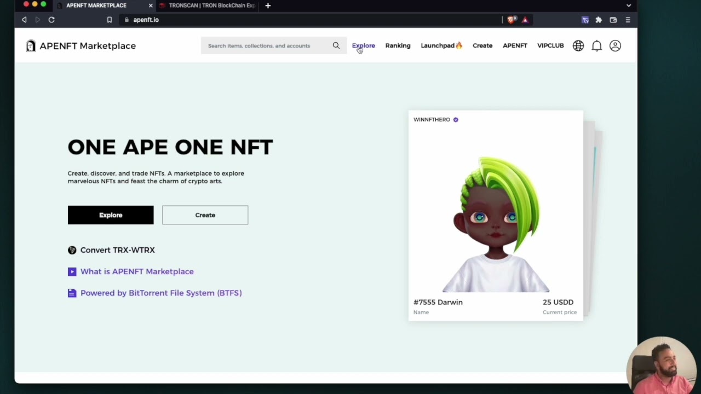Viewport: 701px width, 394px height.
Task: Open the Launchpad nav item
Action: point(441,45)
